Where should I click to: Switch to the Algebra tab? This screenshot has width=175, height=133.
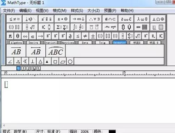coord(16,42)
